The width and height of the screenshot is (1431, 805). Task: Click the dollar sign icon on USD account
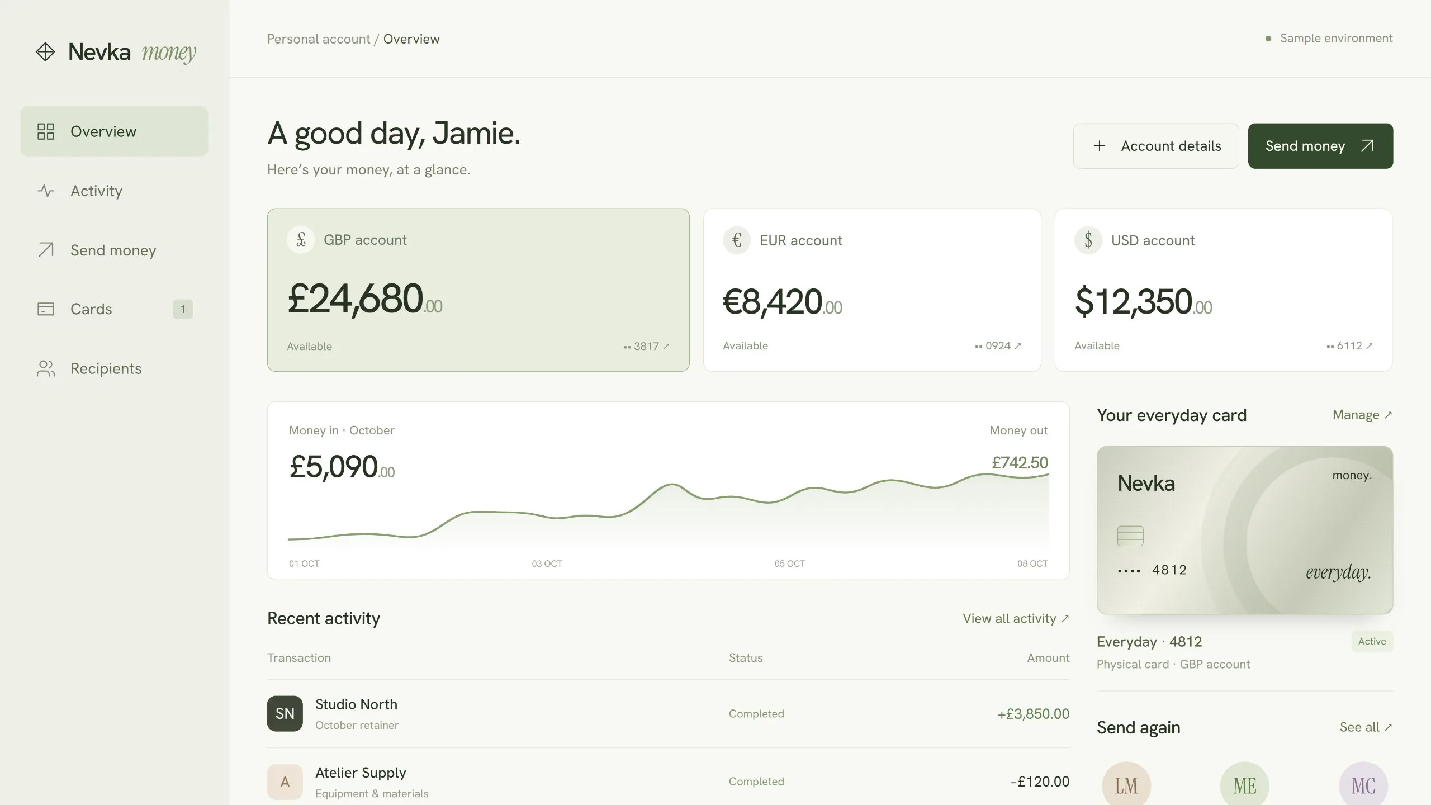(x=1088, y=240)
